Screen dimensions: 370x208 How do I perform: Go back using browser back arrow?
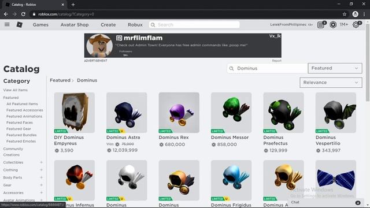[6, 14]
